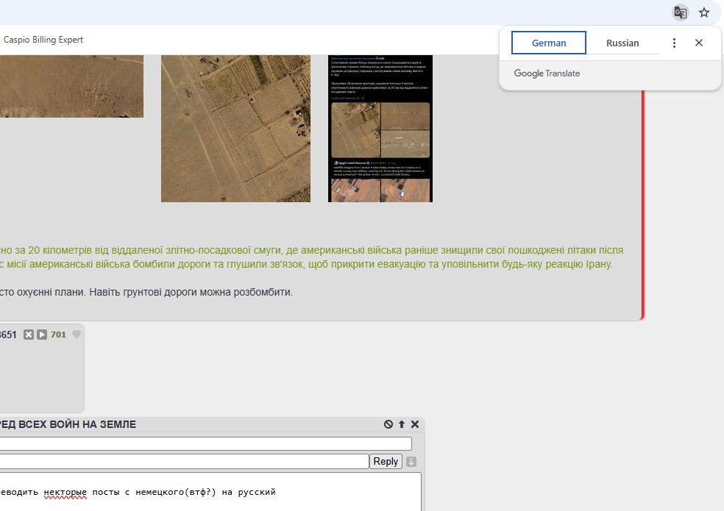The width and height of the screenshot is (724, 511).
Task: Select the German language tab
Action: (x=549, y=43)
